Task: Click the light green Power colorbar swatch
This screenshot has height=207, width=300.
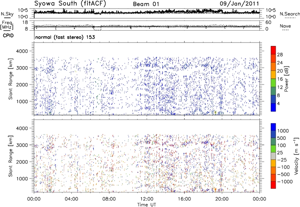Action: [273, 83]
